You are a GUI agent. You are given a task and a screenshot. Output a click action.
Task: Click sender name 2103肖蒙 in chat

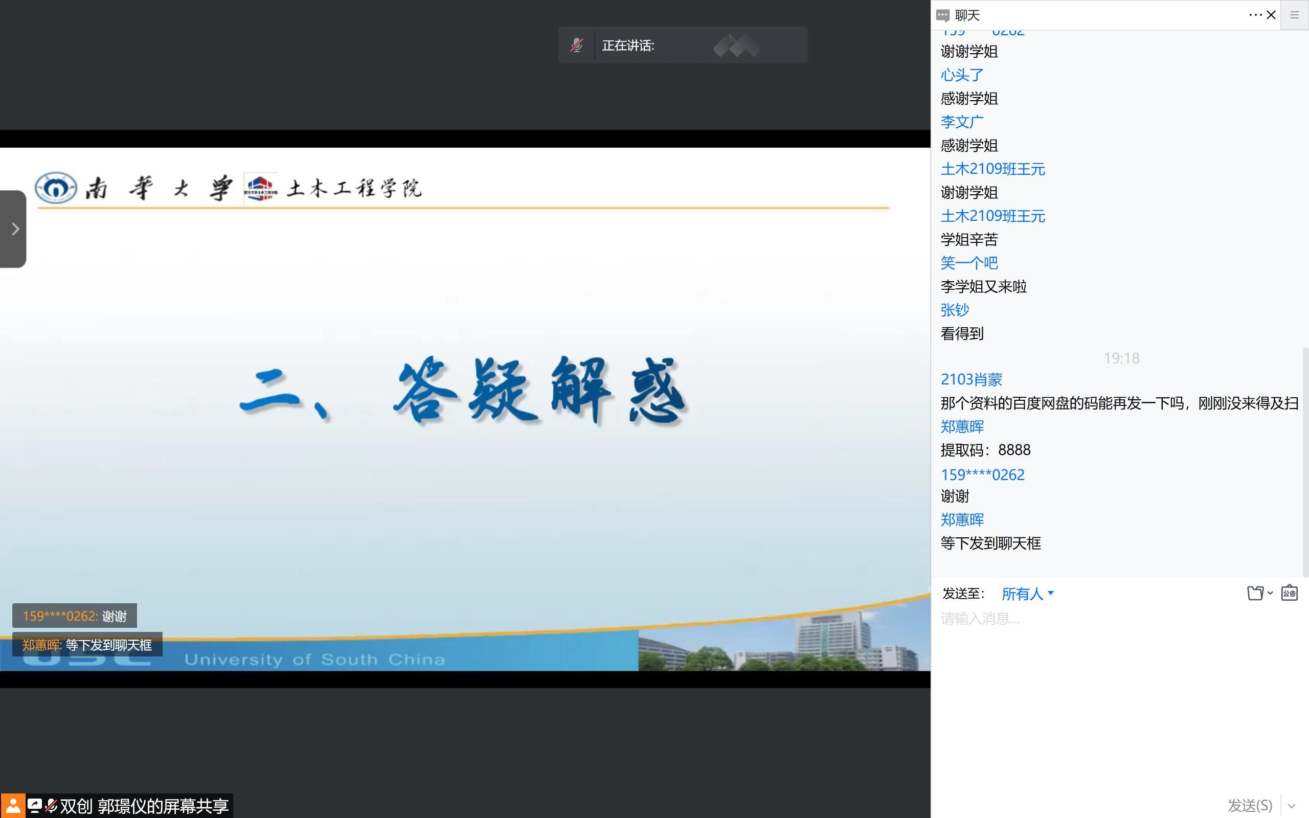point(972,379)
